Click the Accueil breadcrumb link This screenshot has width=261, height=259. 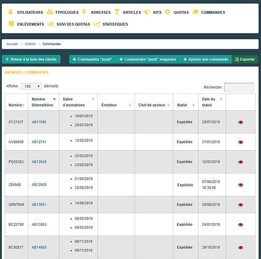(x=12, y=44)
